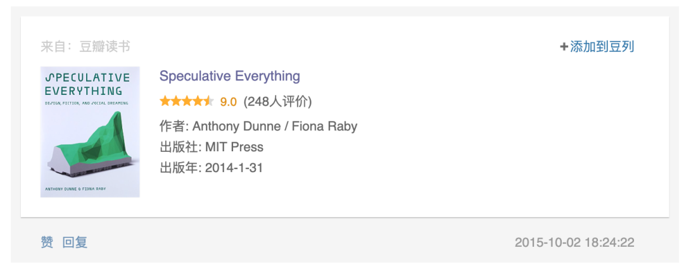Open the Speculative Everything book cover

(x=90, y=132)
